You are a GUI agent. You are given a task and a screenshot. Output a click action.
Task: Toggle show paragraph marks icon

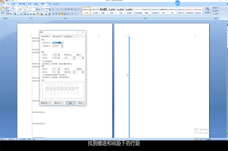pos(79,10)
